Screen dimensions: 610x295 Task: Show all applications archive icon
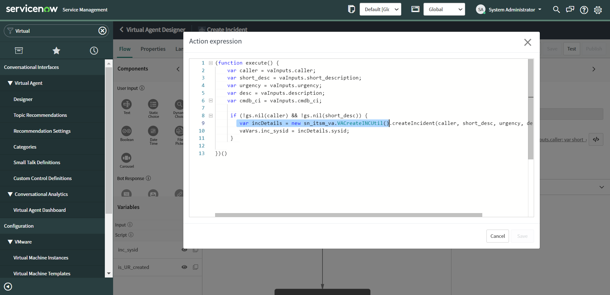point(19,50)
